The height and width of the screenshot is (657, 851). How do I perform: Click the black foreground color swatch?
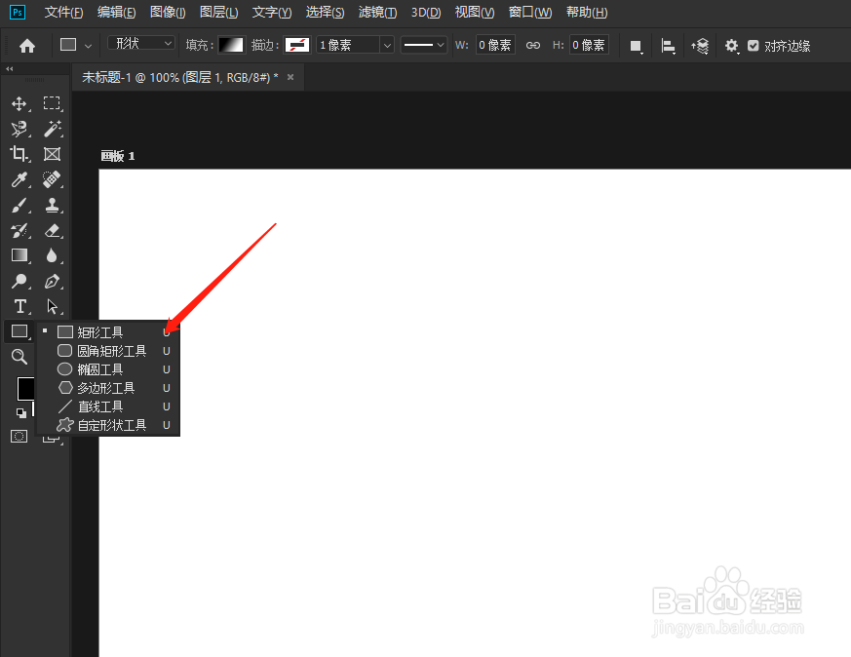point(25,388)
